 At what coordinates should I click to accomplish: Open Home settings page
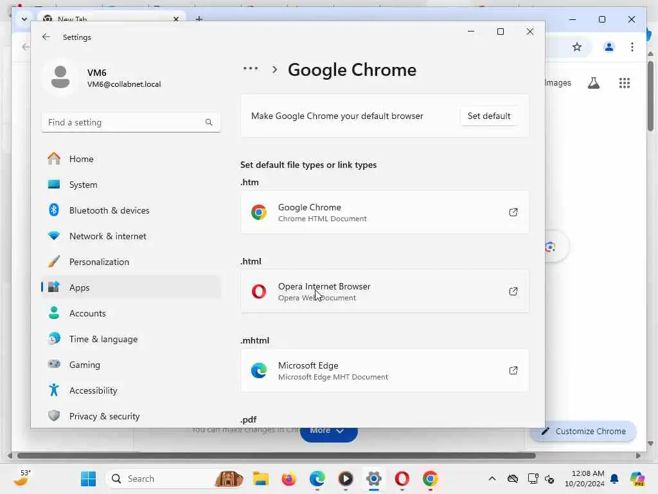point(131,159)
